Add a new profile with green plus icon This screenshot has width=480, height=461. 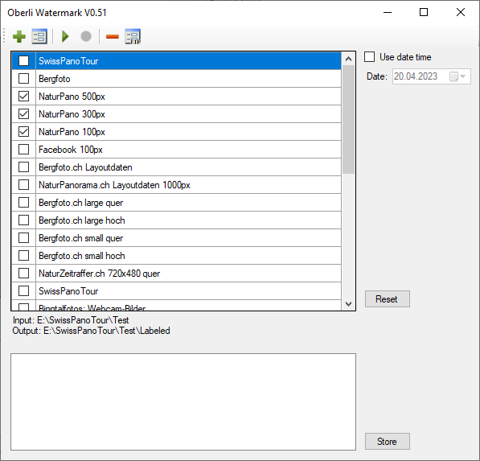tap(19, 37)
